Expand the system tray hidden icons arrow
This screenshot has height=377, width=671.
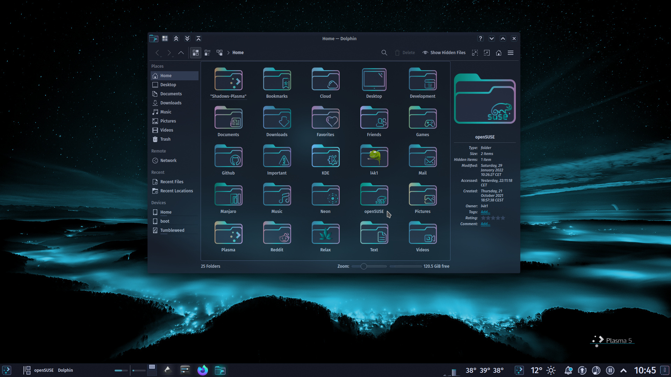[x=623, y=370]
